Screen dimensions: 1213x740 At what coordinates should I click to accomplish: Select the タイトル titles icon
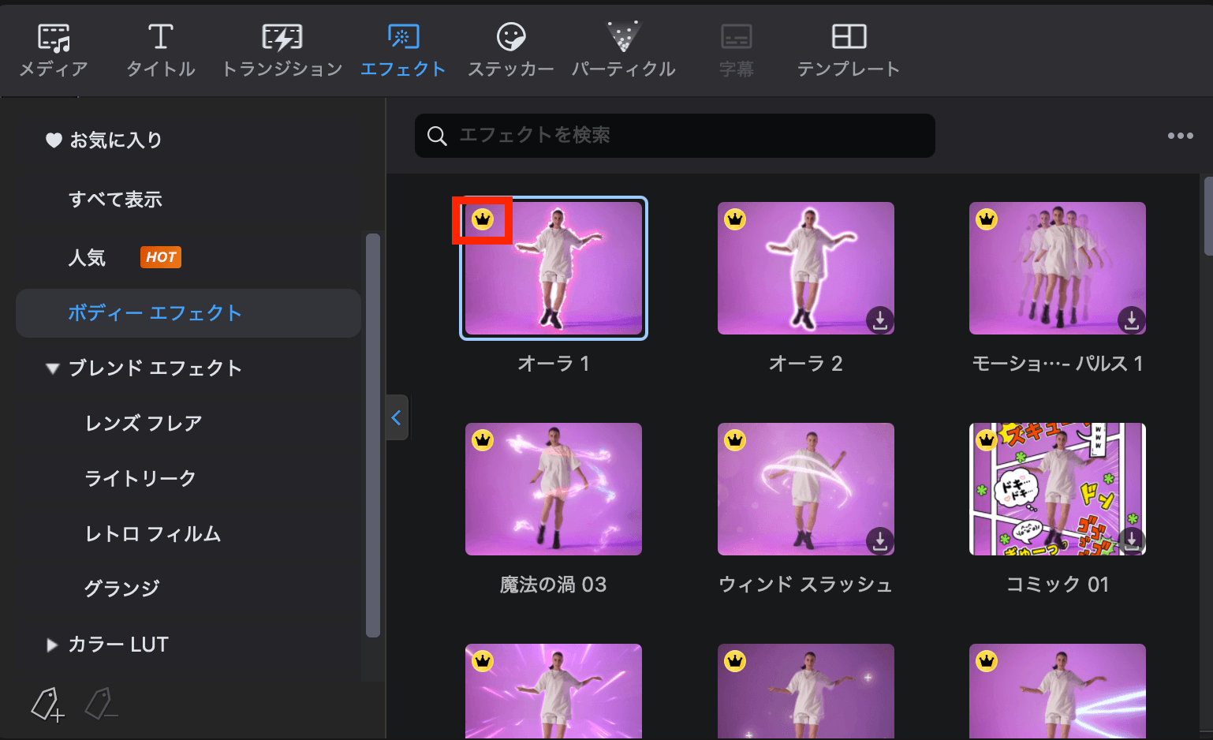pyautogui.click(x=160, y=38)
